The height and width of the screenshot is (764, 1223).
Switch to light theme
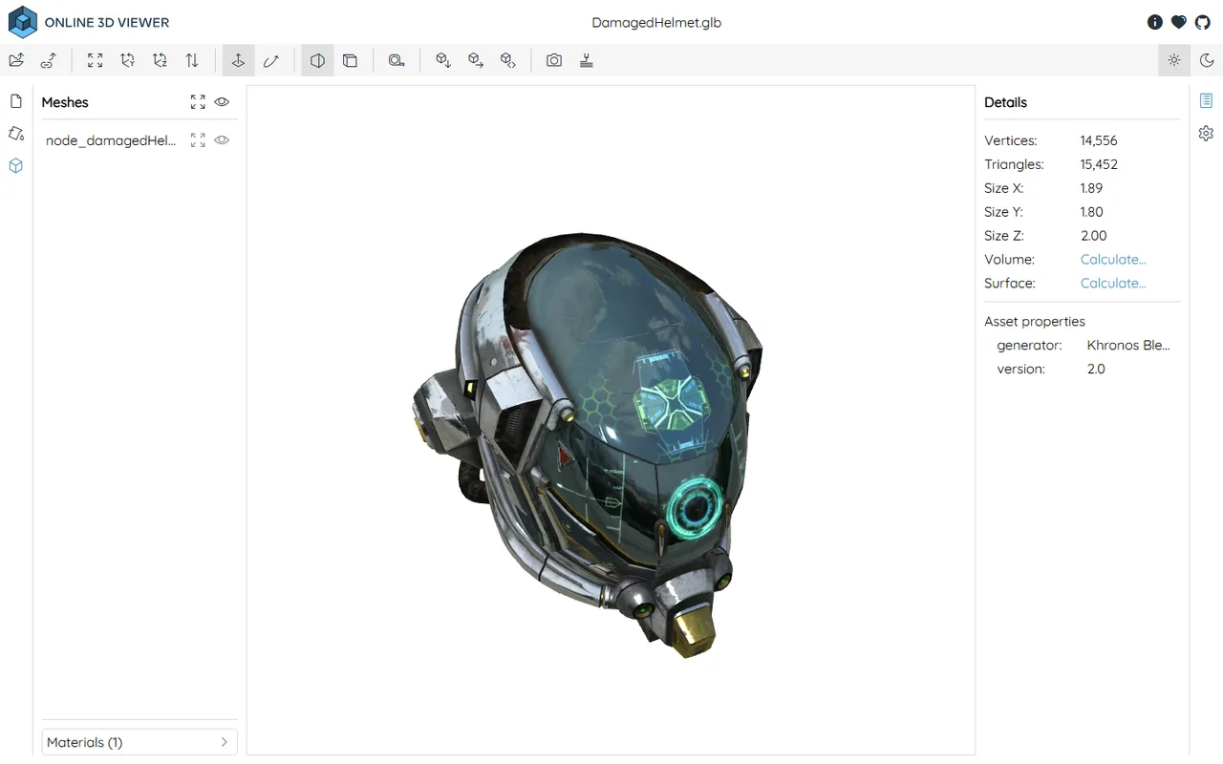(x=1174, y=60)
